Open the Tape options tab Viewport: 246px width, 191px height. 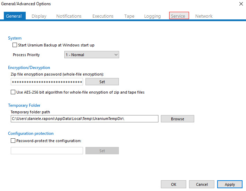point(129,16)
